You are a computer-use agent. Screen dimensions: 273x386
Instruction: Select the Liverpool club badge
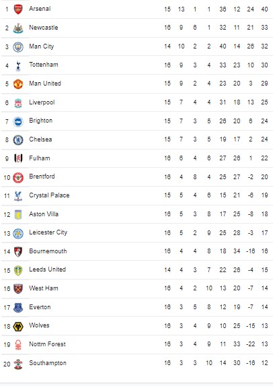18,103
